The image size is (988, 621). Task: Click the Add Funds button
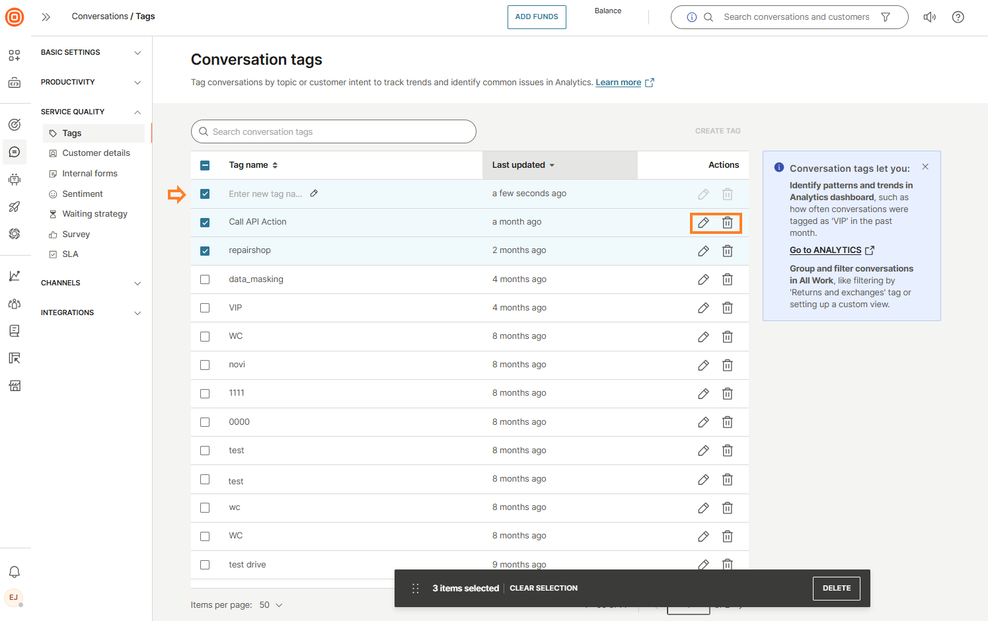click(537, 17)
